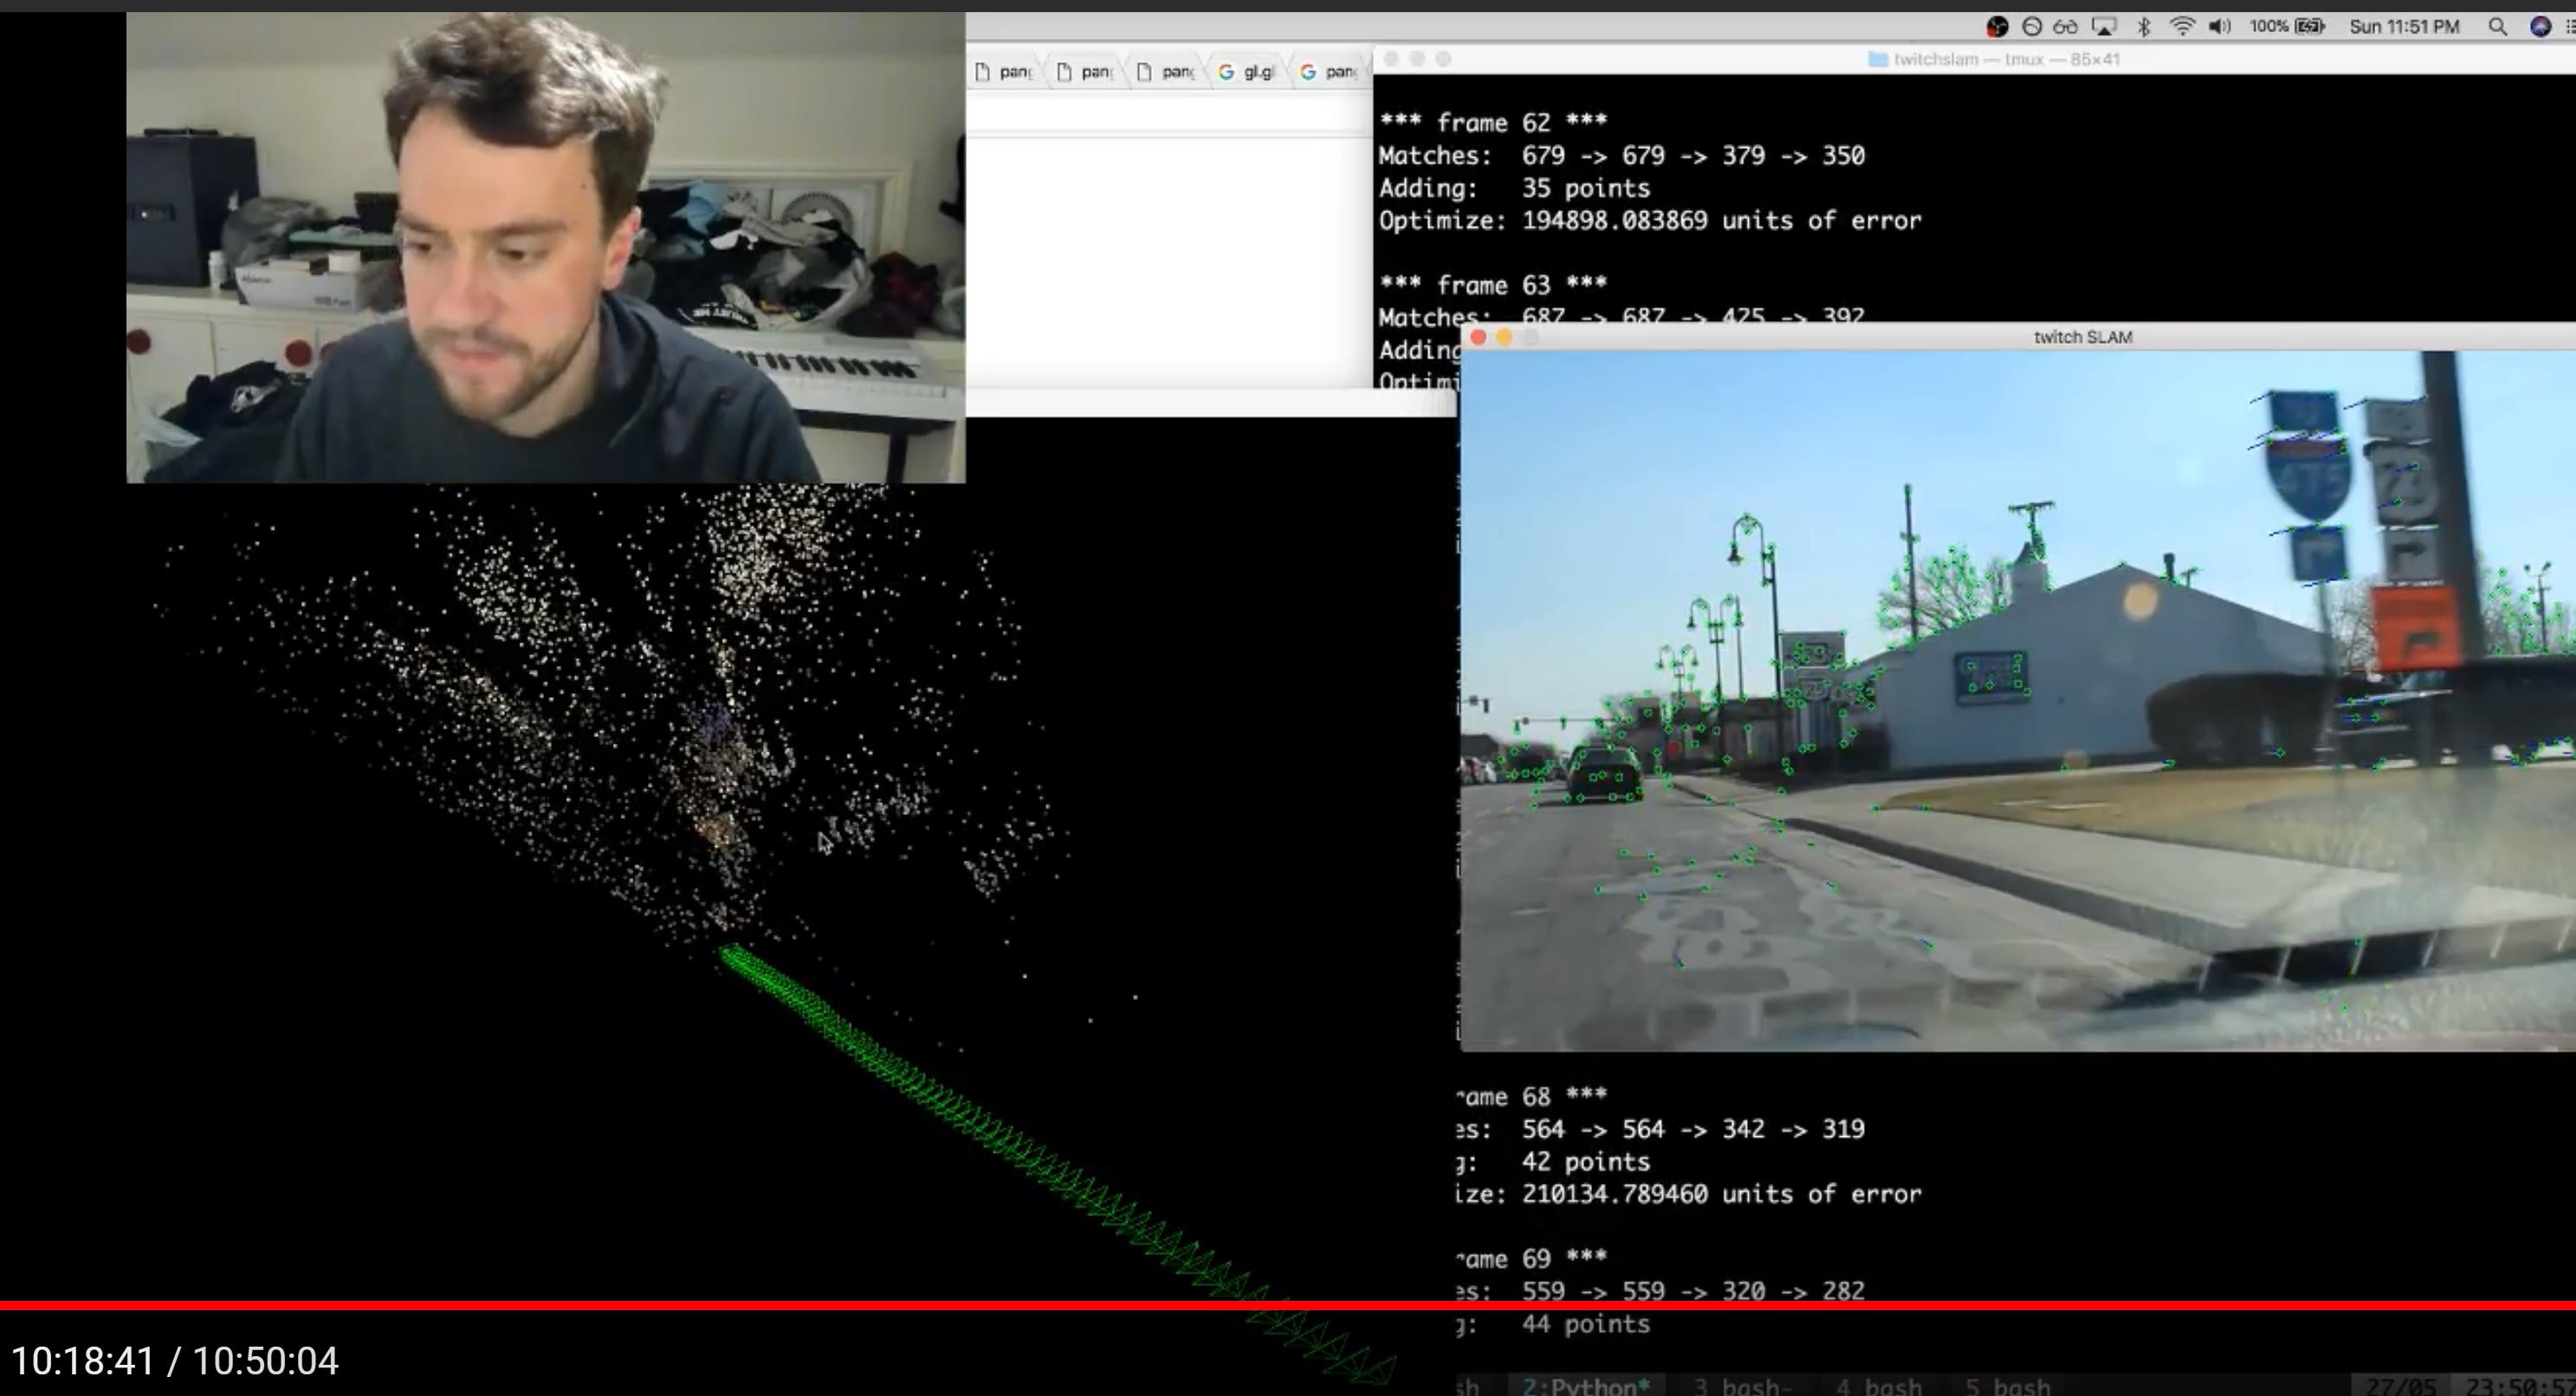Click the volume speaker icon
The width and height of the screenshot is (2576, 1396).
click(2219, 27)
